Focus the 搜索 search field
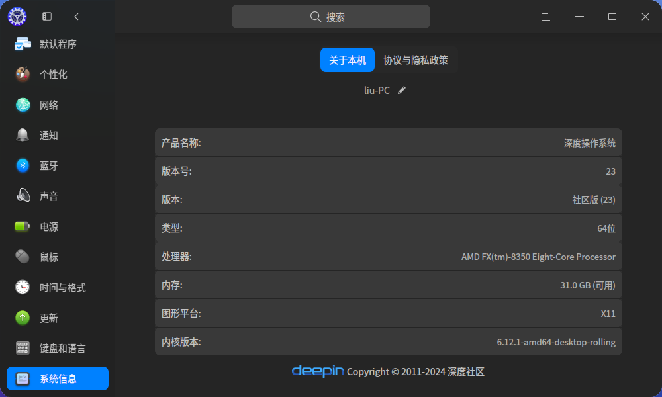 (x=330, y=17)
